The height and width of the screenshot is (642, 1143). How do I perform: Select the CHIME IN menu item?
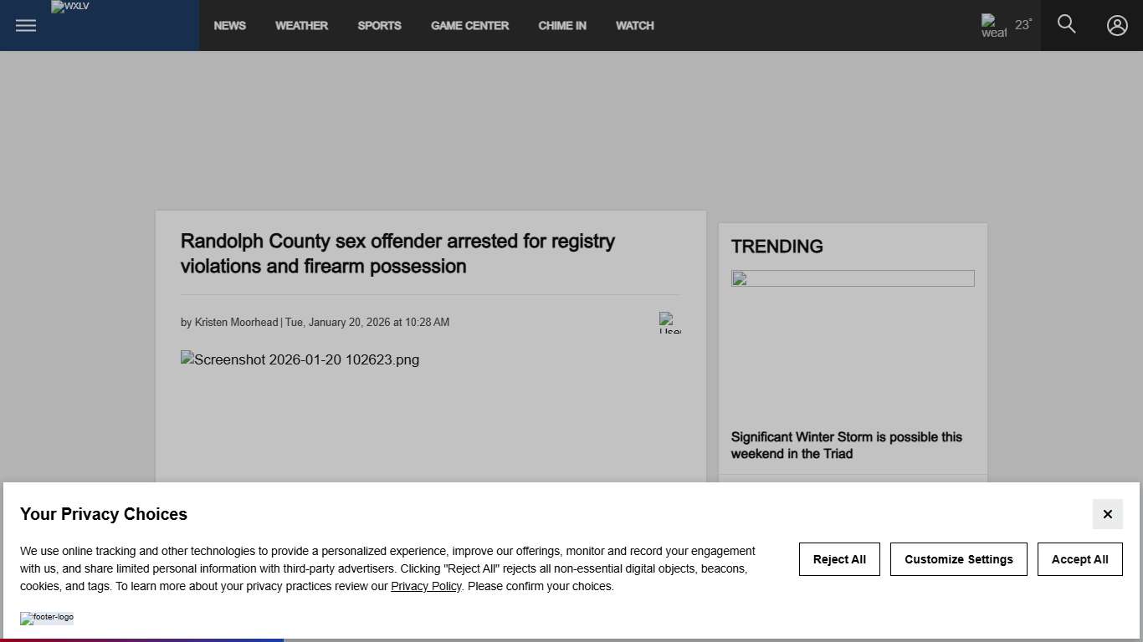click(562, 25)
